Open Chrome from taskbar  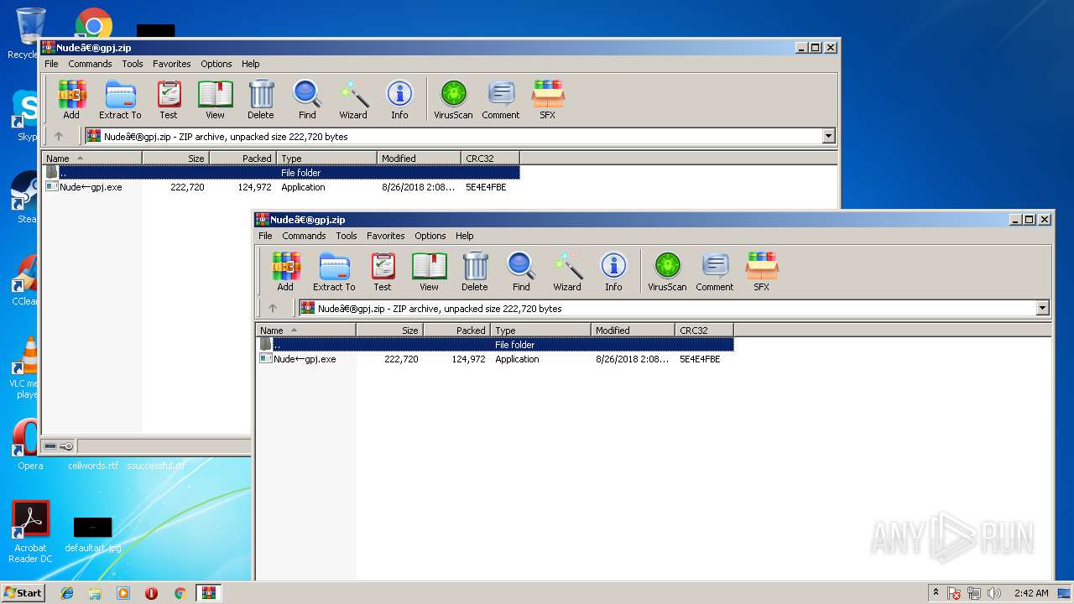pyautogui.click(x=180, y=593)
